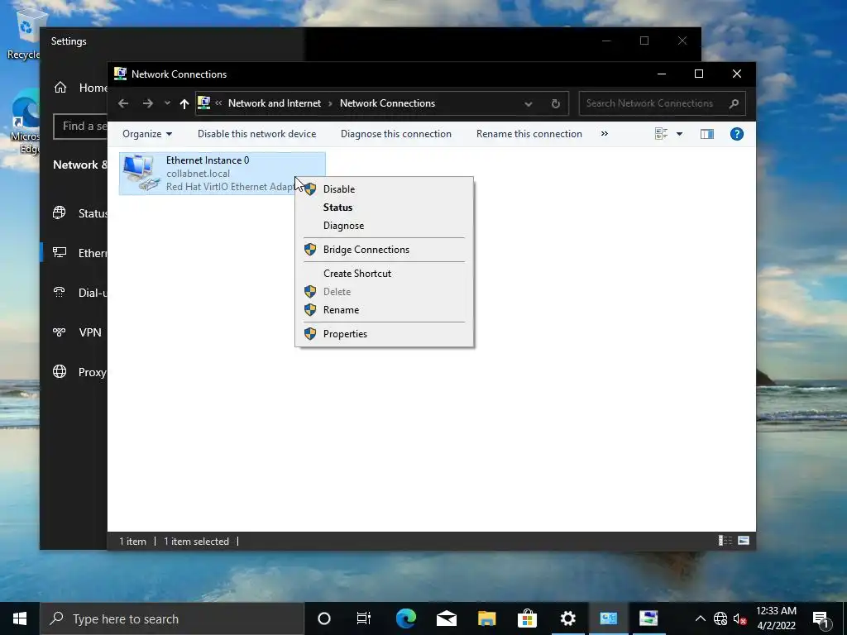
Task: Open Cortana from the taskbar
Action: click(324, 618)
